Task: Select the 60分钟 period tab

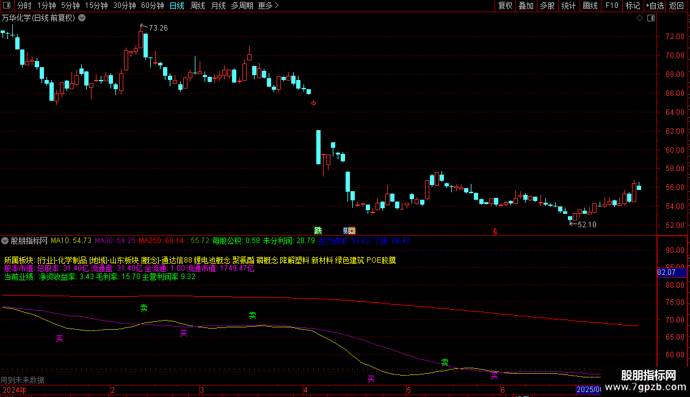Action: 152,5
